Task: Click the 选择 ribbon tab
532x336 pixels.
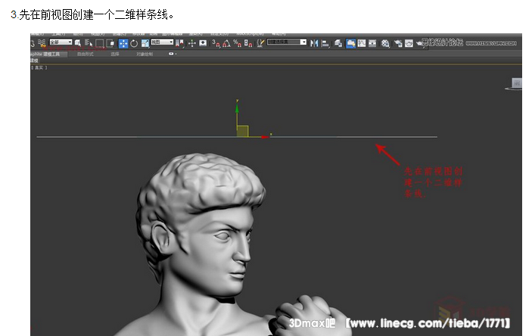Action: 115,54
